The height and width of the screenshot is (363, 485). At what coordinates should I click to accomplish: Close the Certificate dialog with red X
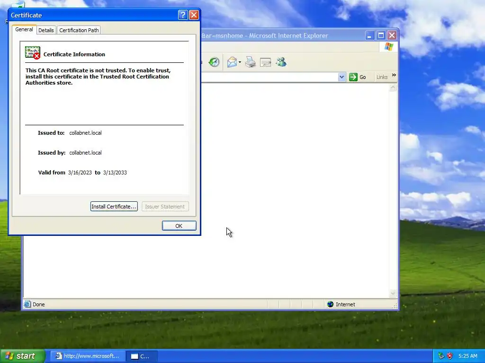tap(194, 15)
